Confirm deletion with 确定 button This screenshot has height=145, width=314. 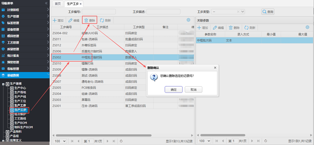(173, 89)
